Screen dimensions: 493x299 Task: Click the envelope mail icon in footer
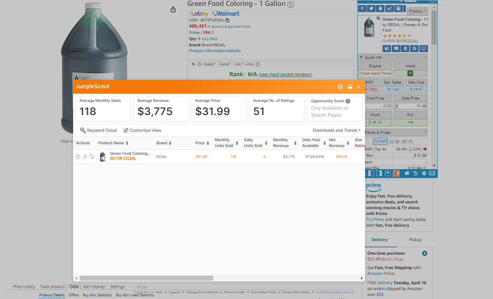[x=432, y=173]
